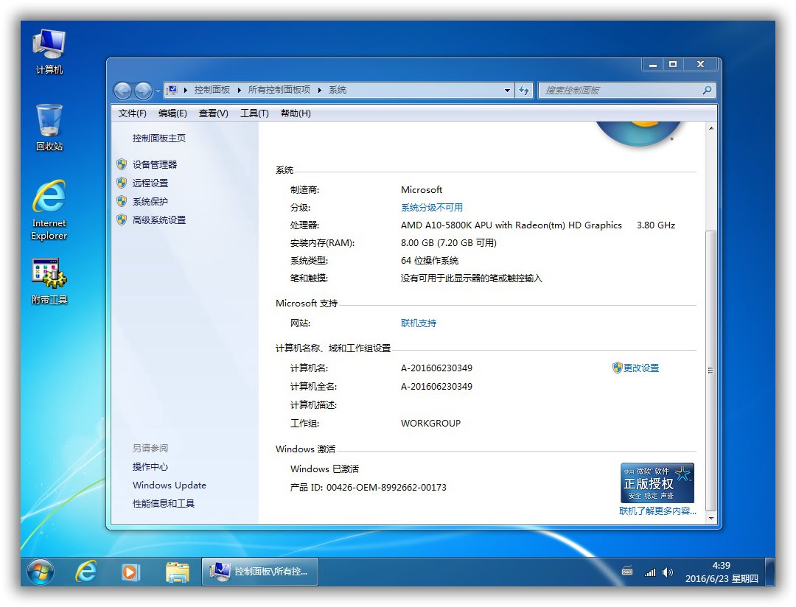796x607 pixels.
Task: Open the 帮助(H) menu
Action: (x=296, y=113)
